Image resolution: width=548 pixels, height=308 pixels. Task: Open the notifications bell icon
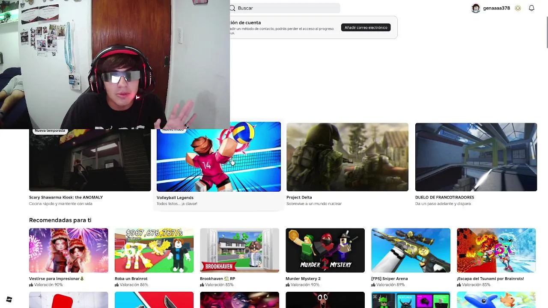point(531,8)
